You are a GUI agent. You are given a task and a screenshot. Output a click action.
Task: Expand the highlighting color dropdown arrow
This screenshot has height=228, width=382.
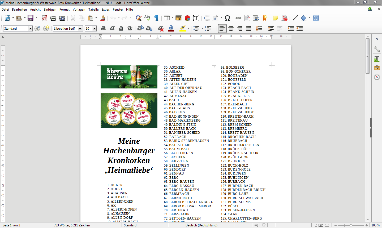tap(188, 28)
